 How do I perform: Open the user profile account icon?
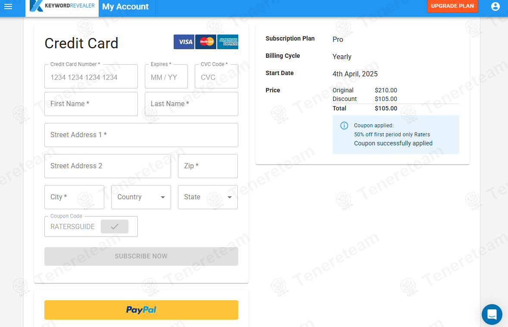[495, 6]
